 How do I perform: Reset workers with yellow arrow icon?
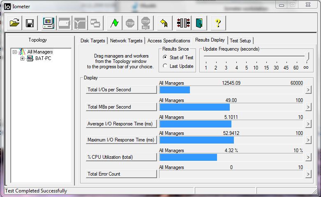pyautogui.click(x=164, y=23)
